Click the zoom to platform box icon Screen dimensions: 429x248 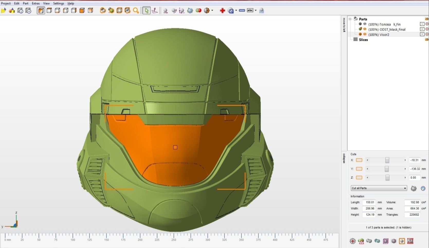click(x=119, y=11)
